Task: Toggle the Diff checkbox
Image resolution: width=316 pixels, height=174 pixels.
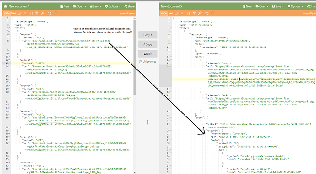Action: tap(148, 53)
